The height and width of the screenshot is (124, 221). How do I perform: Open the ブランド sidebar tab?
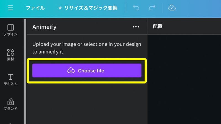click(10, 104)
